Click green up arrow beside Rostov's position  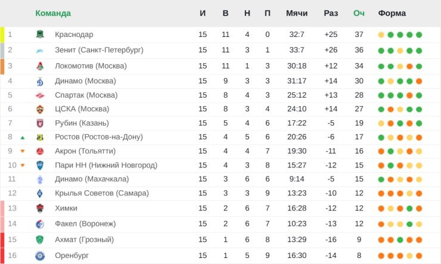click(x=23, y=137)
